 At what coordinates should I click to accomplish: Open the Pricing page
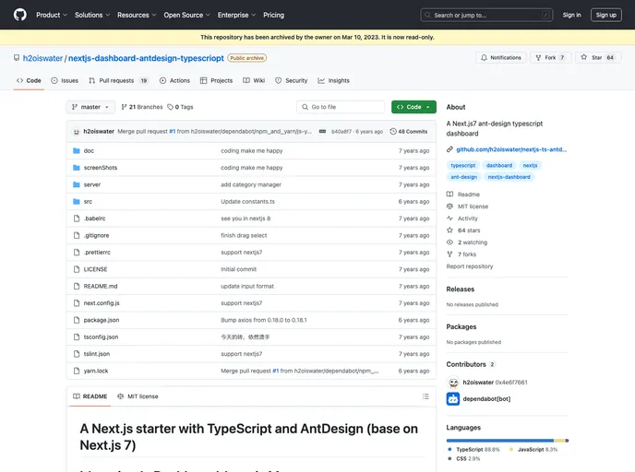[x=273, y=15]
